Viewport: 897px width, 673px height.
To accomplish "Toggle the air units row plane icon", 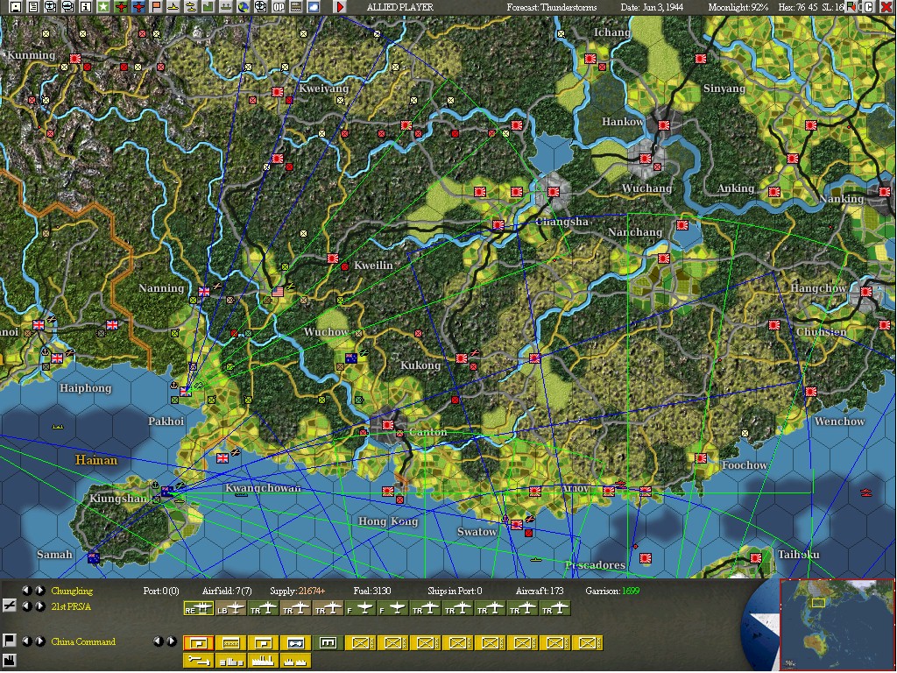I will 9,606.
